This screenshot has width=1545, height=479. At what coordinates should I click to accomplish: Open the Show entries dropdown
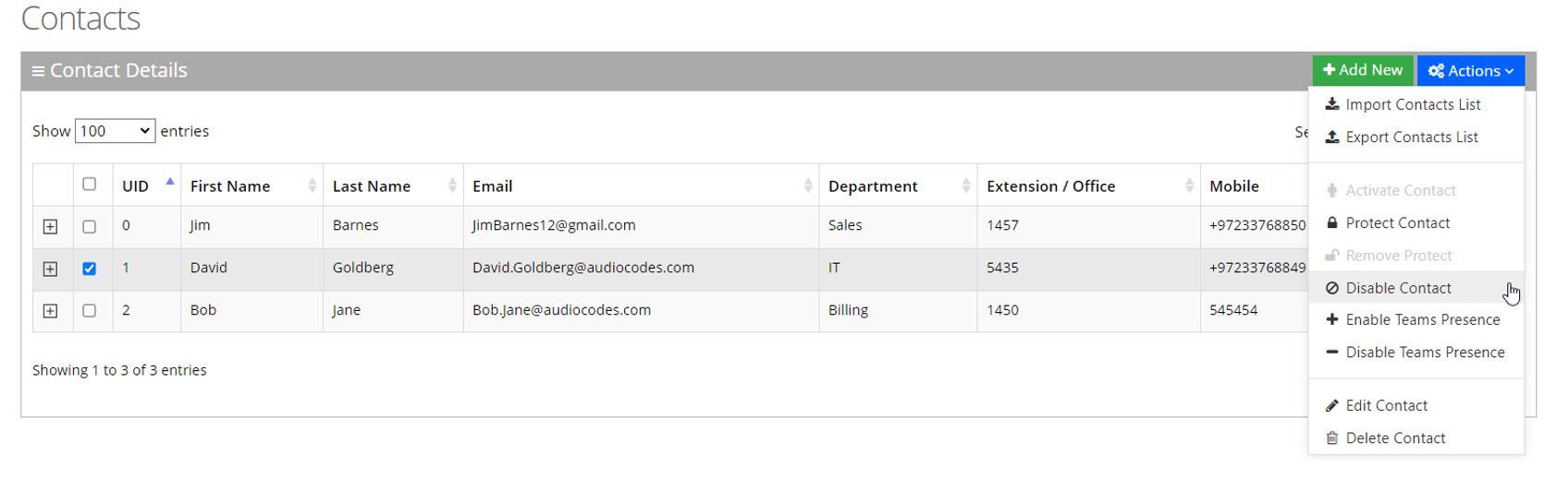115,131
